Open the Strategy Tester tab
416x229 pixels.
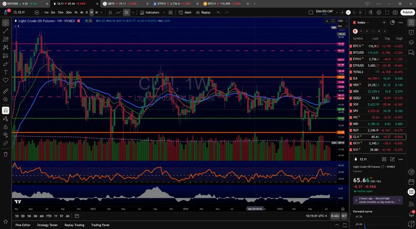(47, 225)
